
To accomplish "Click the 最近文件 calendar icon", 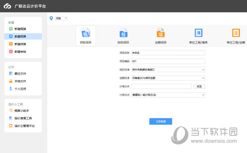I will [x=11, y=73].
